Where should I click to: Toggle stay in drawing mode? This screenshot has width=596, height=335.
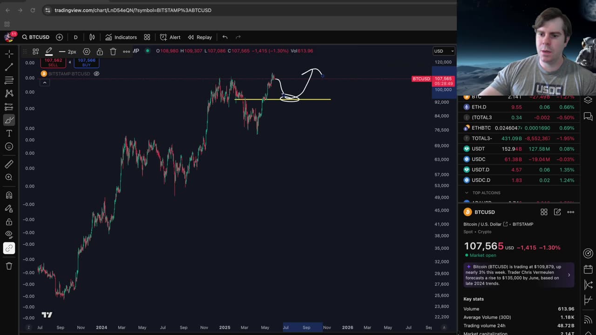9,208
